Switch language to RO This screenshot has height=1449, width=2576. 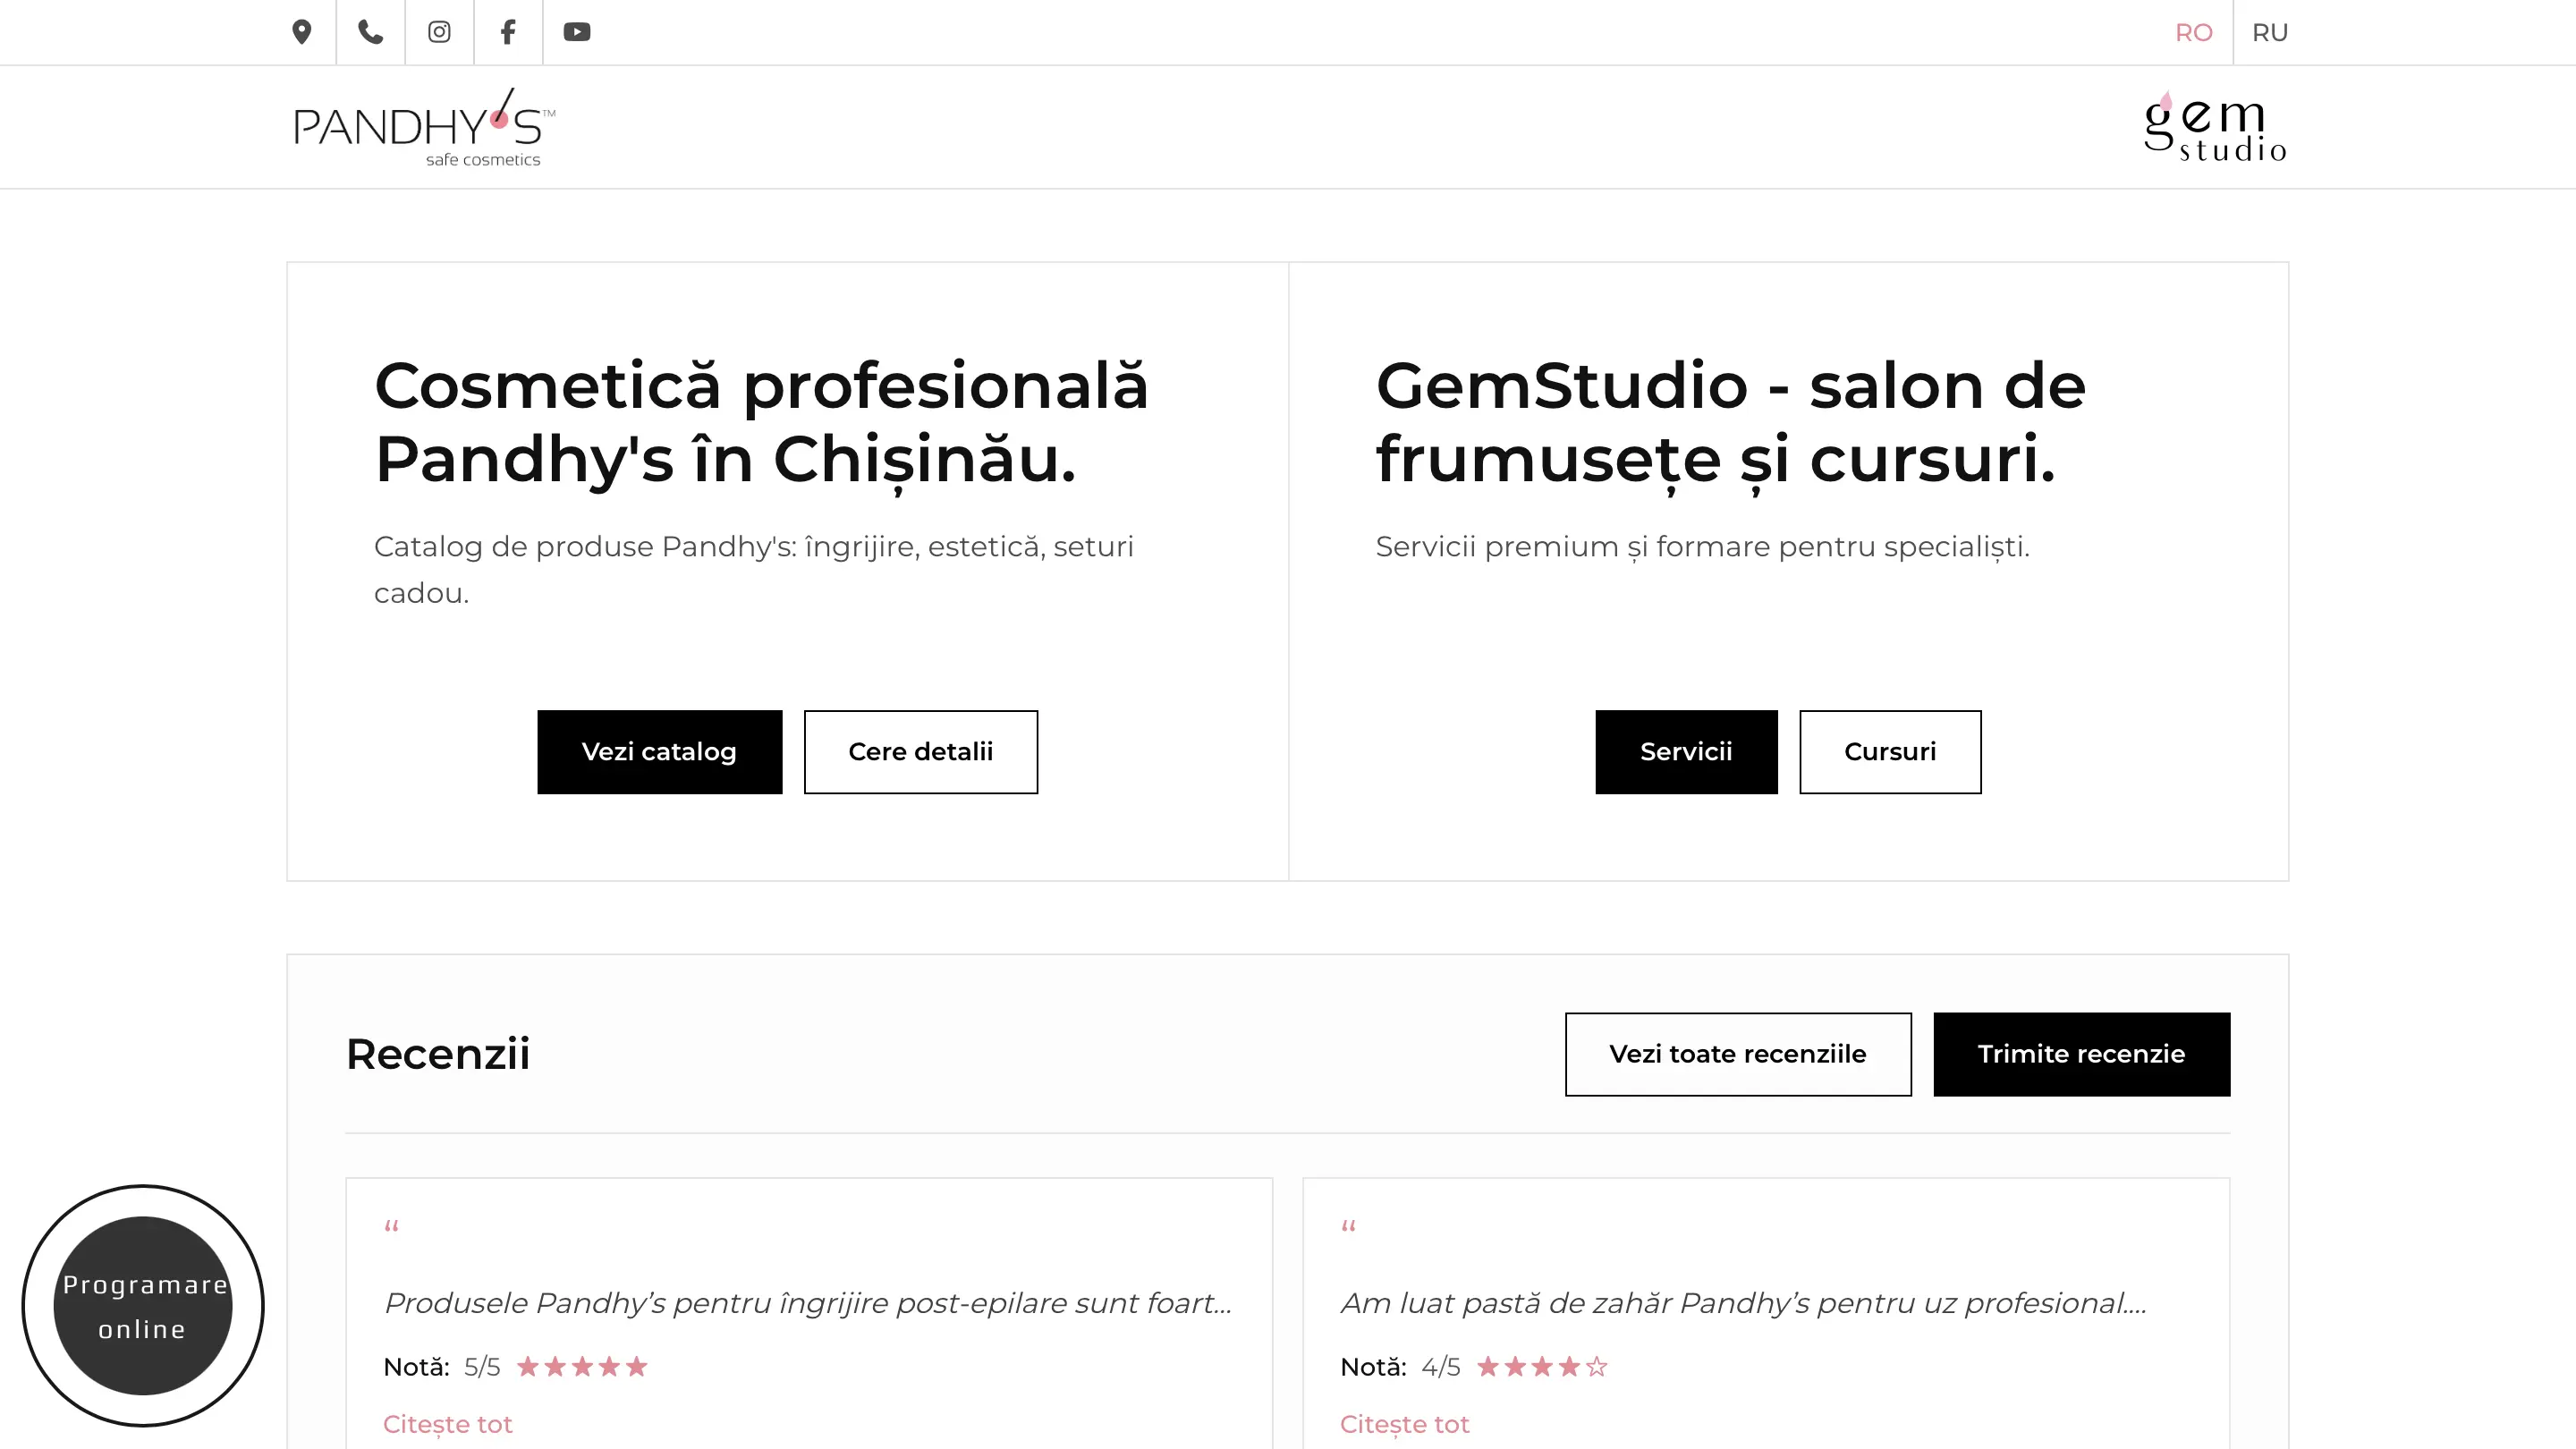coord(2193,33)
